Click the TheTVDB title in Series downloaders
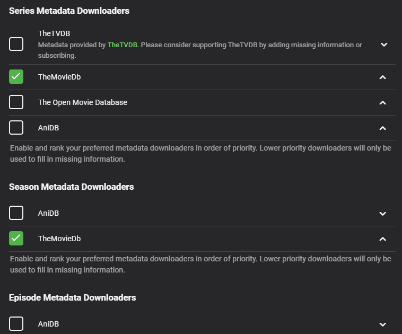 click(x=54, y=33)
